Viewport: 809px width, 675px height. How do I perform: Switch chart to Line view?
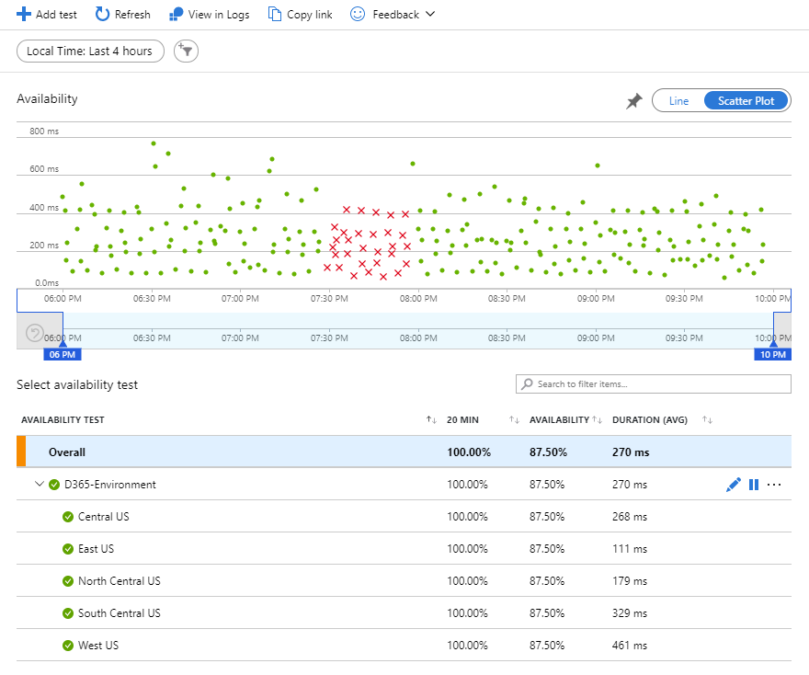[678, 101]
